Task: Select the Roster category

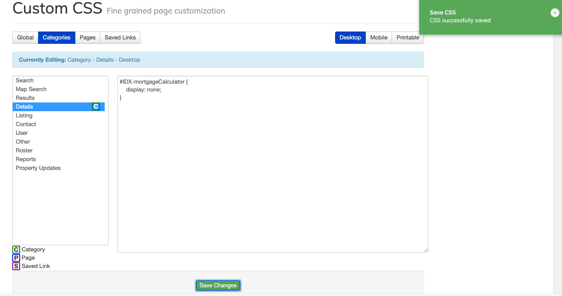Action: click(24, 150)
